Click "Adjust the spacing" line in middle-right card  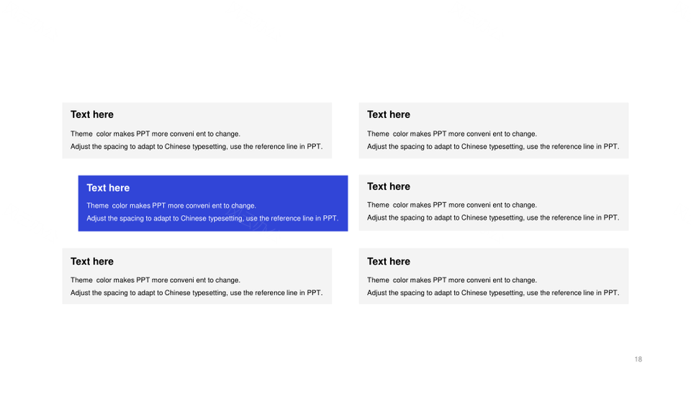pyautogui.click(x=493, y=218)
